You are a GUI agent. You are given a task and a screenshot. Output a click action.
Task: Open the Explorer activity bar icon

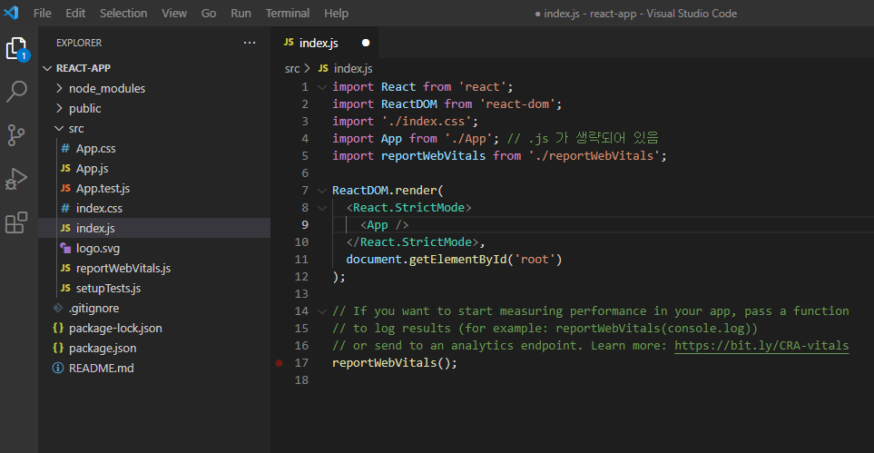16,48
